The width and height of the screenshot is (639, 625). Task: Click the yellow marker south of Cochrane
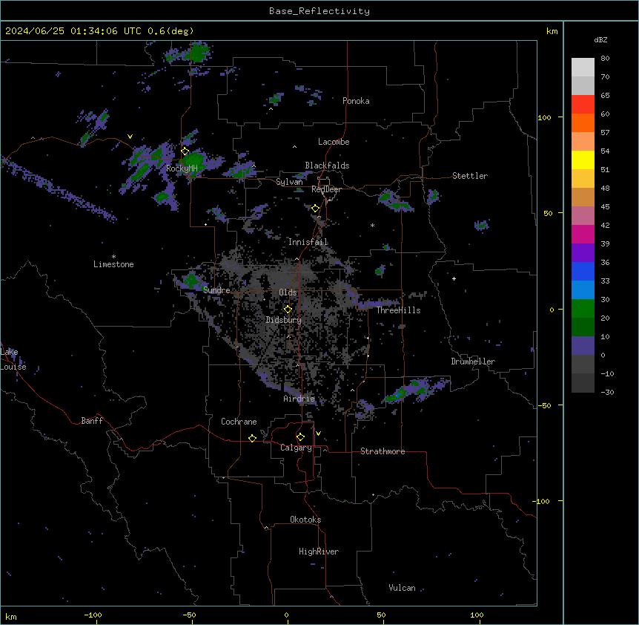tap(252, 438)
